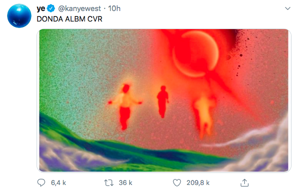
Task: Open the share tweet icon
Action: click(x=244, y=182)
